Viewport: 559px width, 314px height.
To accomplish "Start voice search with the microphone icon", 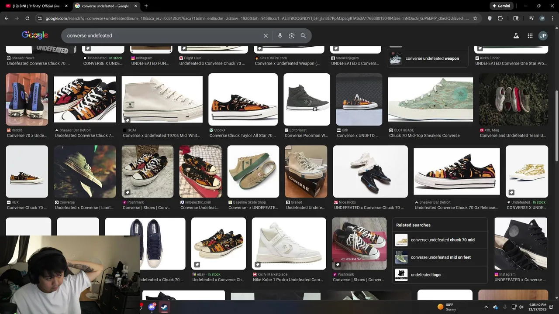I will [x=280, y=36].
